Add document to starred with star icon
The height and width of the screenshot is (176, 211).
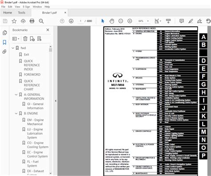14,21
